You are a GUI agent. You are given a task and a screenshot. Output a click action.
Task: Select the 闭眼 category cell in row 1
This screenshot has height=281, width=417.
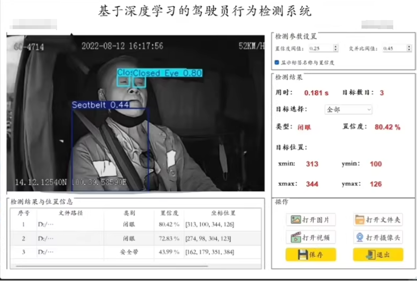(129, 224)
